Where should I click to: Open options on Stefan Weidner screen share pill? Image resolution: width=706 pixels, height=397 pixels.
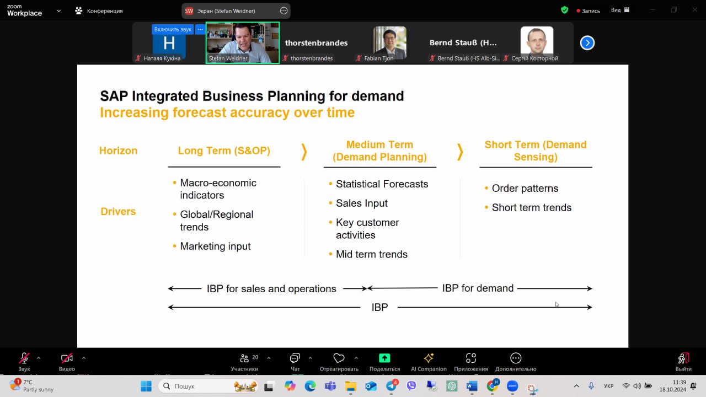point(284,10)
